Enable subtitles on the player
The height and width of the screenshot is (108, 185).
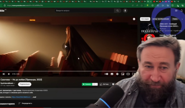pyautogui.click(x=112, y=74)
